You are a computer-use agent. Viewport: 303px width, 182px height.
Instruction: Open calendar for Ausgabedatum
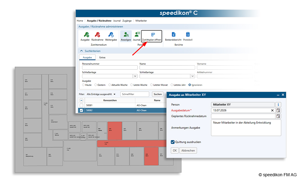point(278,110)
